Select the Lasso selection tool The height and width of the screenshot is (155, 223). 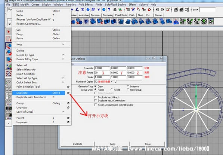[x=9, y=39]
